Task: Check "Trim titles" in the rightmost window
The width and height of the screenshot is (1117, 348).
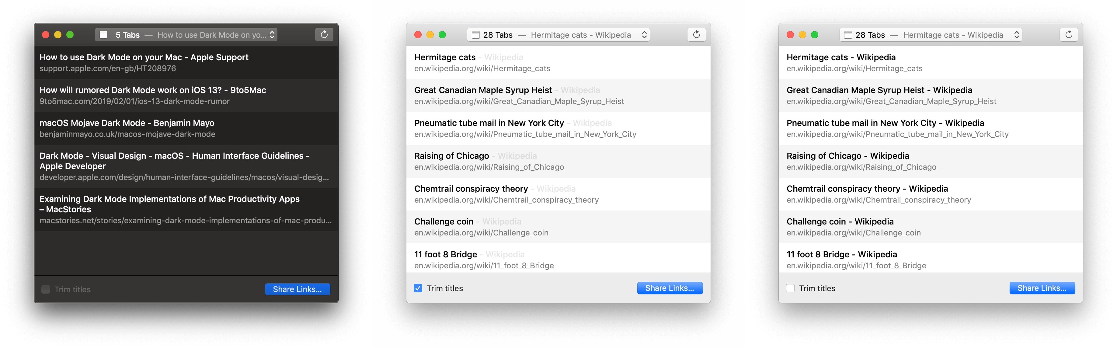Action: click(790, 288)
